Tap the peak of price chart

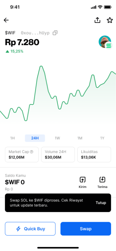(41, 66)
